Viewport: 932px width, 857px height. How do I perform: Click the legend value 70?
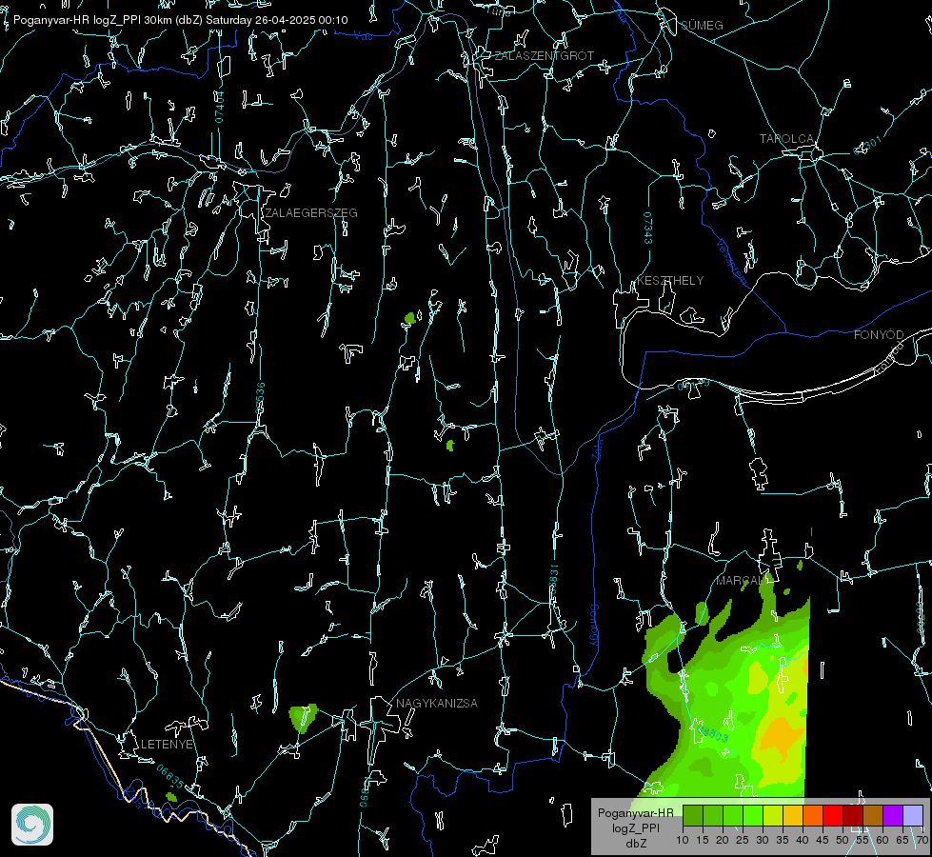(x=922, y=841)
